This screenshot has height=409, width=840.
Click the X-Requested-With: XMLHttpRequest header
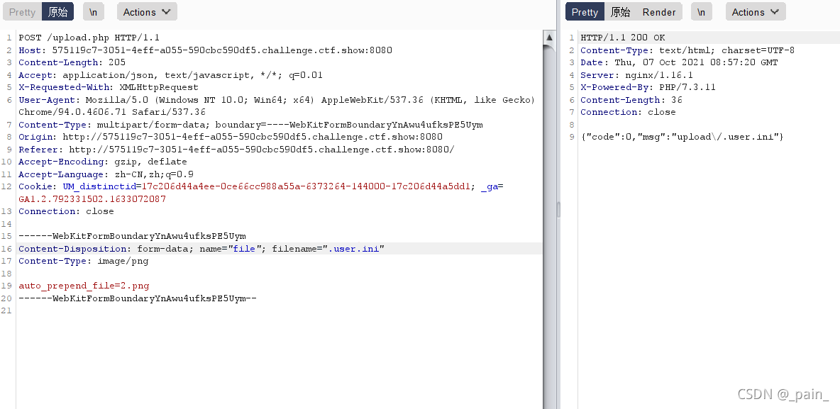109,87
